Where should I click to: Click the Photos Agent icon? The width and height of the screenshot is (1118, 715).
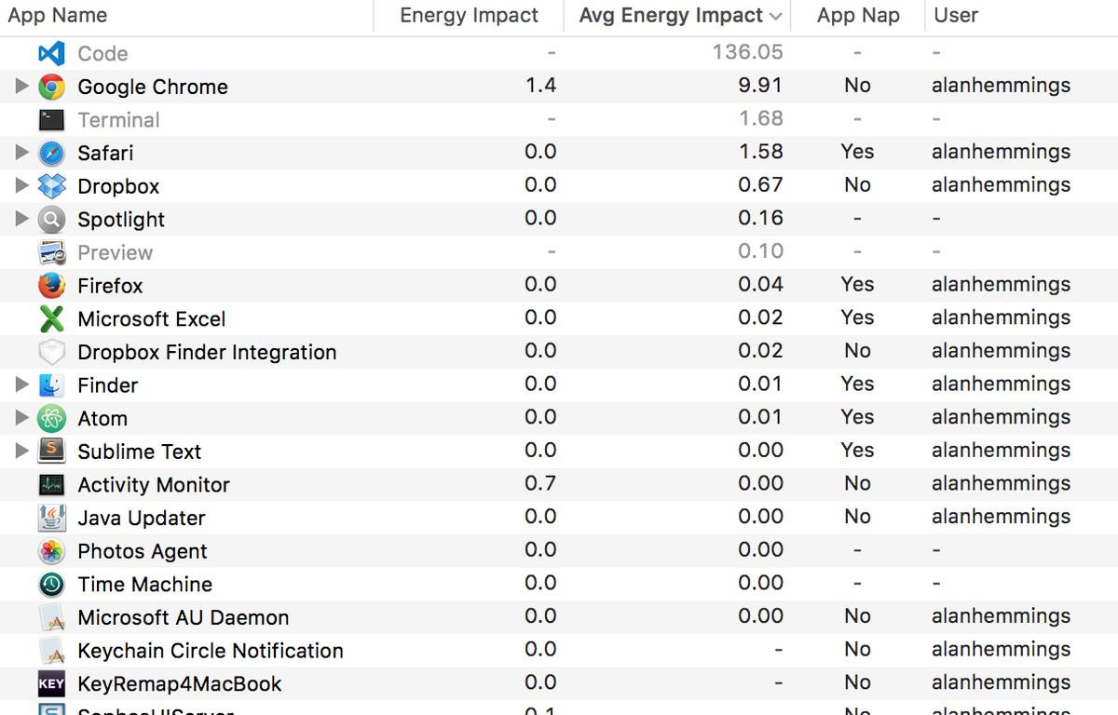point(51,551)
